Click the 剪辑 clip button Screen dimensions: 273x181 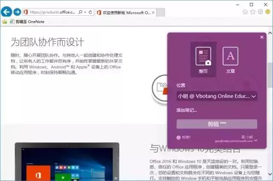(217, 124)
